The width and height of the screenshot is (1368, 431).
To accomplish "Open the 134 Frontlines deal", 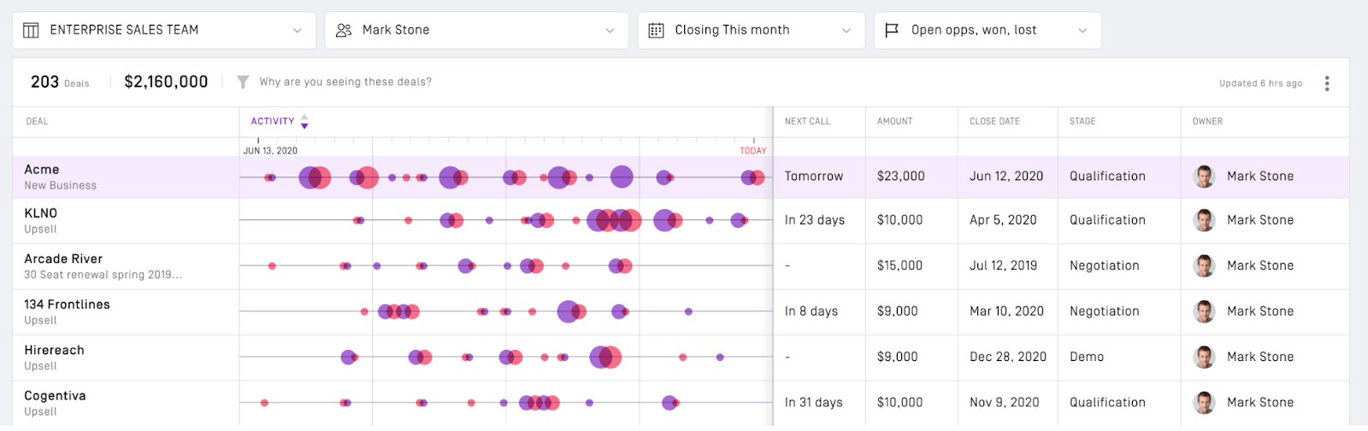I will coord(67,305).
